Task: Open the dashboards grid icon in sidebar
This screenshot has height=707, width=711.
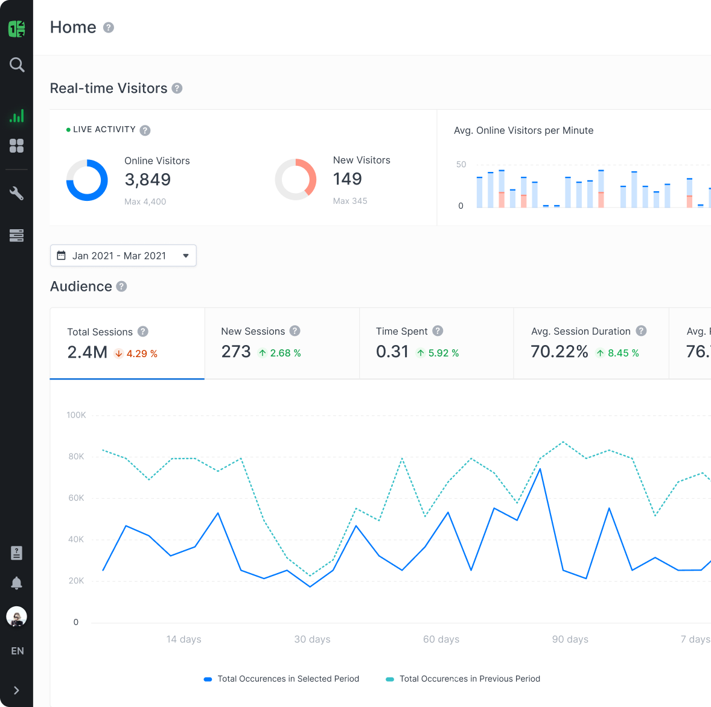Action: [x=17, y=146]
